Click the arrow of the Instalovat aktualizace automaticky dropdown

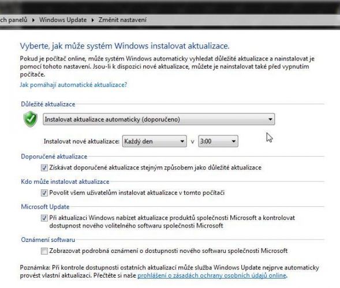(270, 119)
